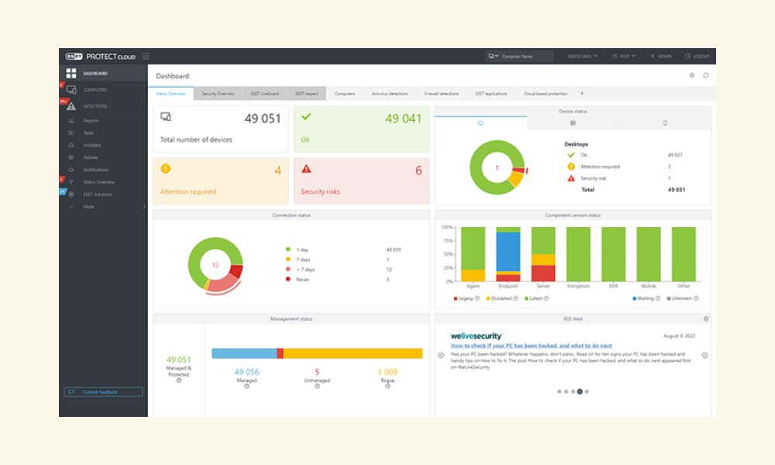This screenshot has width=775, height=465.
Task: Open search type dropdown beside Computer Name
Action: [493, 57]
